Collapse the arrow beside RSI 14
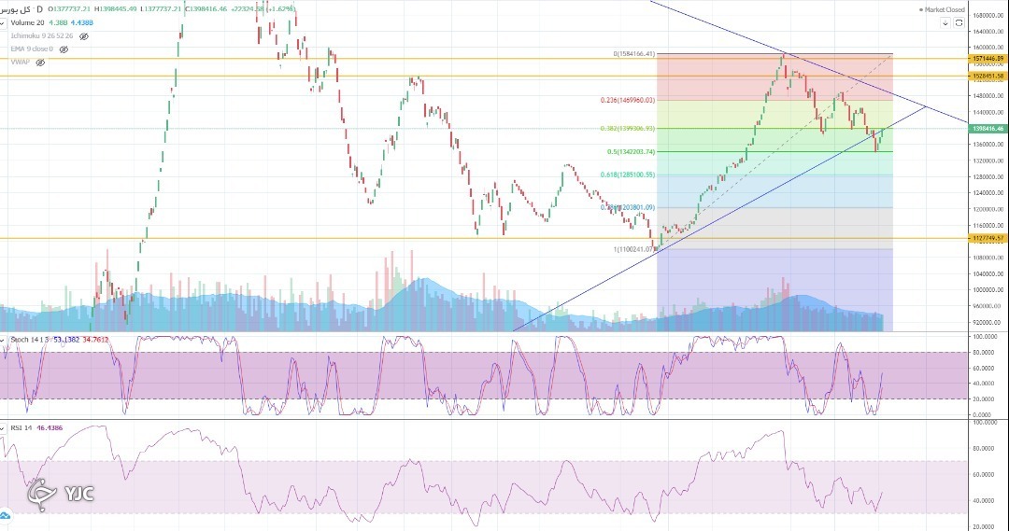The width and height of the screenshot is (1009, 531). pos(3,427)
